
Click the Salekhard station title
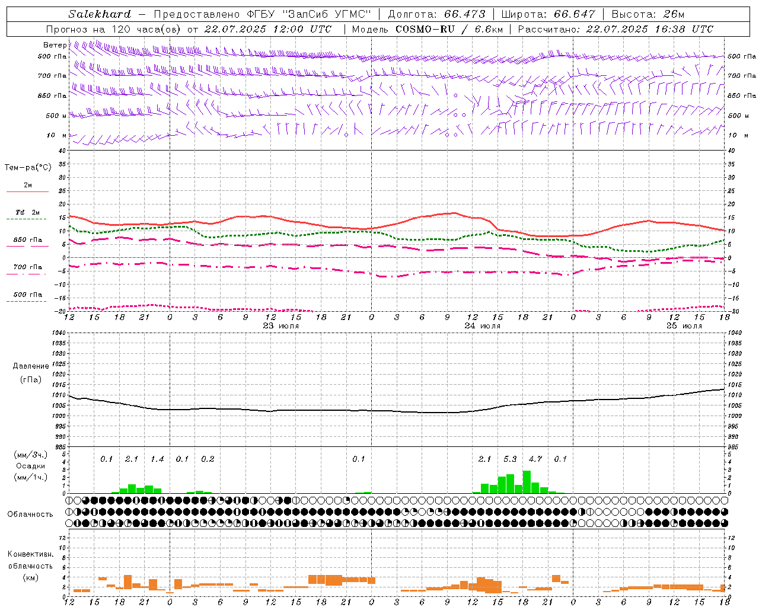pos(100,14)
